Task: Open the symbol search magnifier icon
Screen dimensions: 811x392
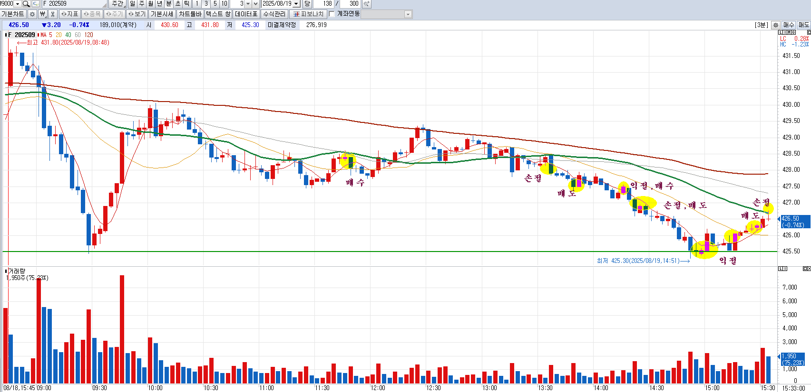Action: (26, 4)
